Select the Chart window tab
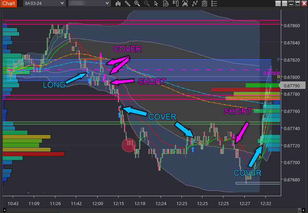 9,3
